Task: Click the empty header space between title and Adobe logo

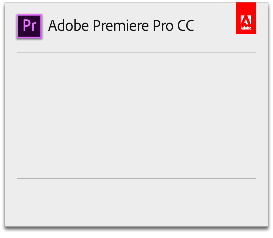Action: (216, 26)
